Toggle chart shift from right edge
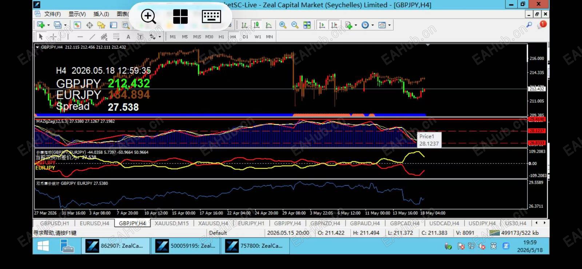Viewport: 582px width, 269px height. click(x=334, y=25)
